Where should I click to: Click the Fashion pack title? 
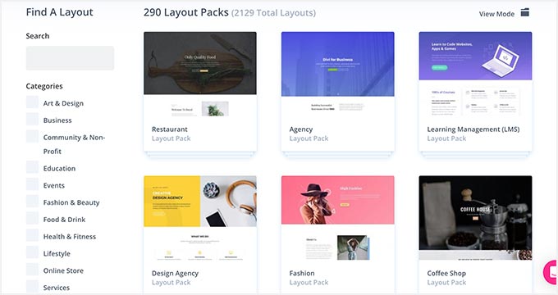302,274
